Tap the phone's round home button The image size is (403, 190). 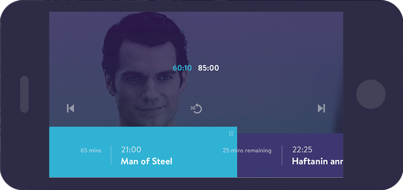tap(370, 94)
